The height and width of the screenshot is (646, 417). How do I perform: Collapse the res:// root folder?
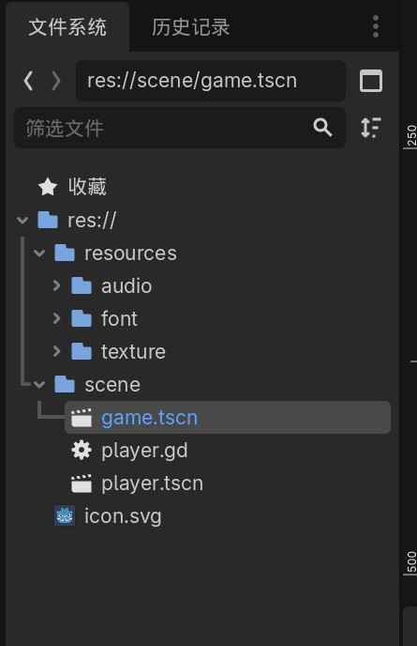[22, 220]
